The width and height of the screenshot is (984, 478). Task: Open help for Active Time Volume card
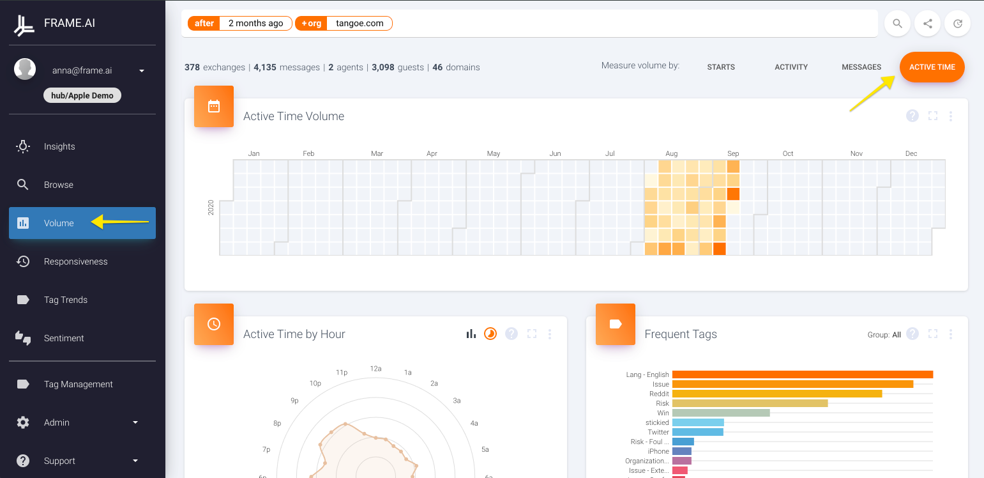(912, 116)
